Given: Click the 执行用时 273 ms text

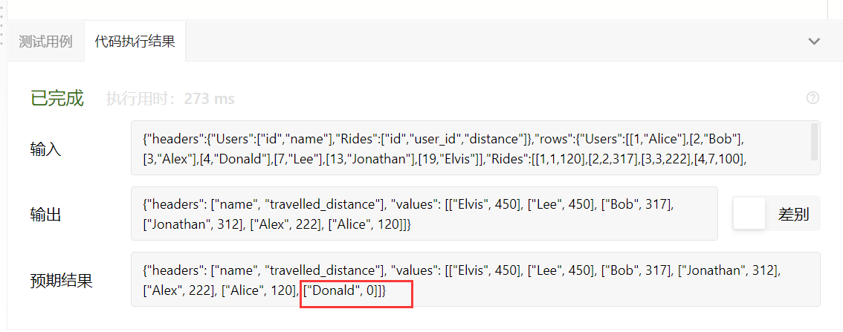Looking at the screenshot, I should 170,99.
